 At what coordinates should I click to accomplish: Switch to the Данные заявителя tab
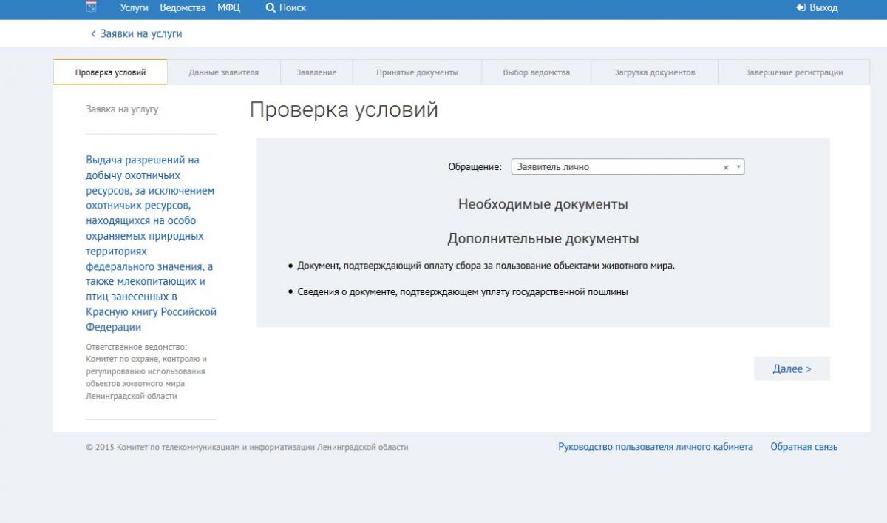click(x=223, y=72)
